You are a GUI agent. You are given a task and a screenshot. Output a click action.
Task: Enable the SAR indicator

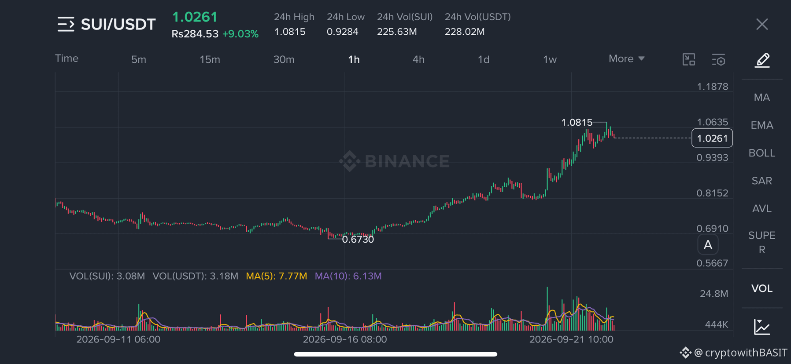(x=762, y=181)
